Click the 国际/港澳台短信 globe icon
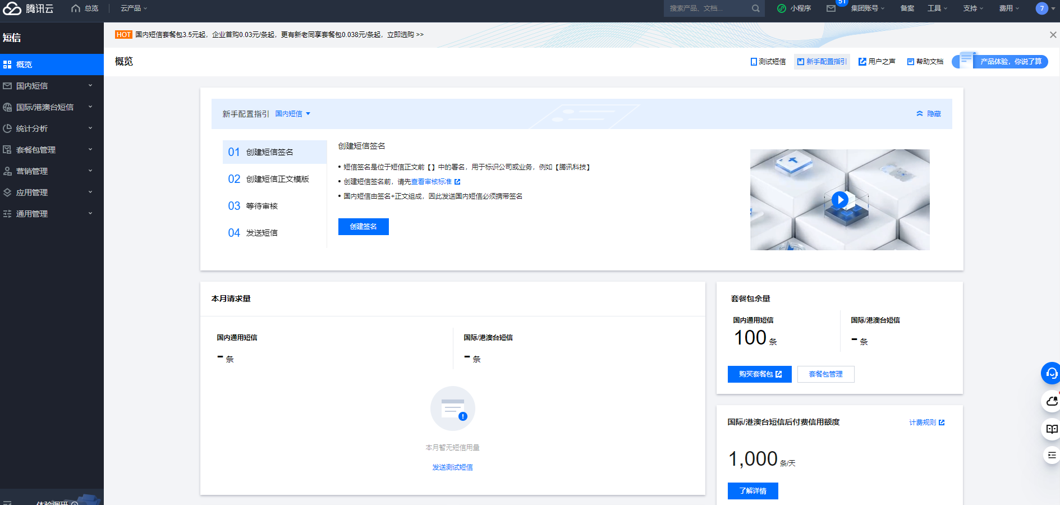Screen dimensions: 1060x505 (x=7, y=107)
